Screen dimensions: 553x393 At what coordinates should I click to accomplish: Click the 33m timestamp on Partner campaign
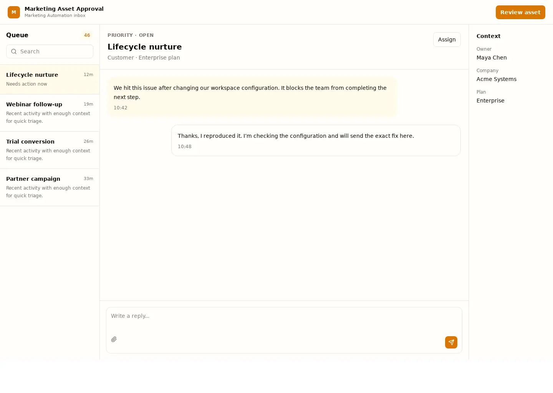tap(88, 178)
